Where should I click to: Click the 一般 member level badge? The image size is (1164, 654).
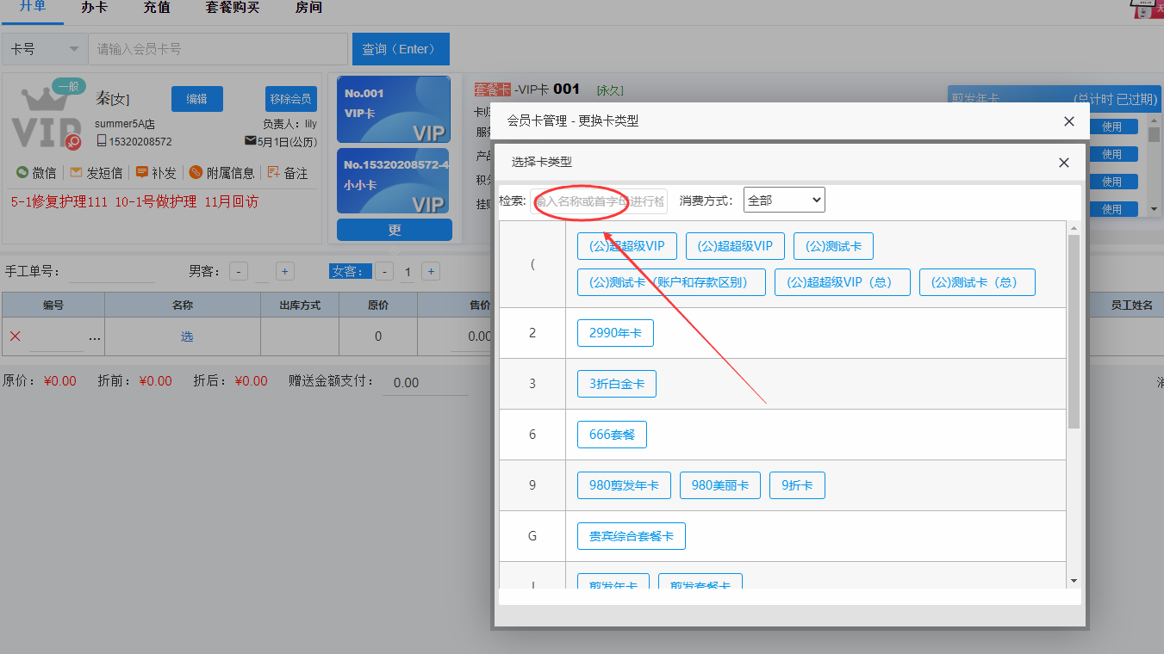coord(68,86)
